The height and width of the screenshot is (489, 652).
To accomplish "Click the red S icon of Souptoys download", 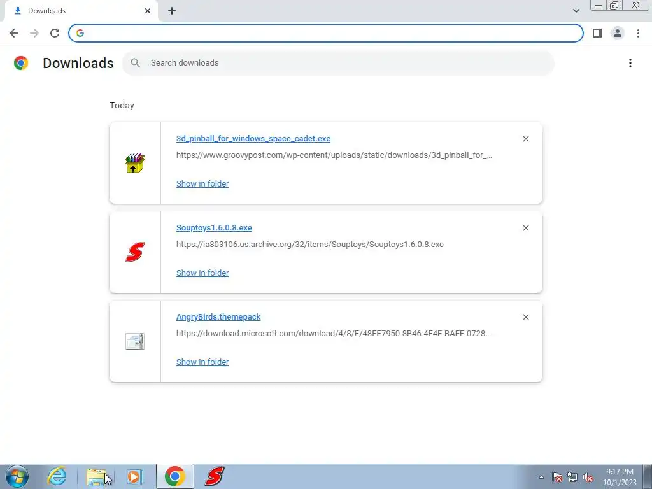I will click(x=135, y=252).
